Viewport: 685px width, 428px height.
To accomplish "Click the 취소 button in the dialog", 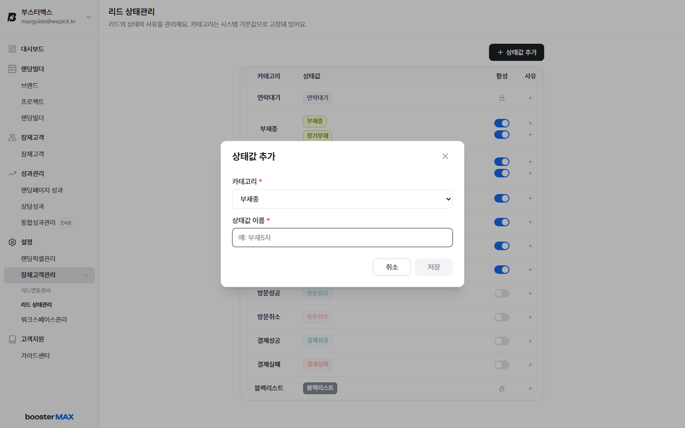I will [392, 267].
